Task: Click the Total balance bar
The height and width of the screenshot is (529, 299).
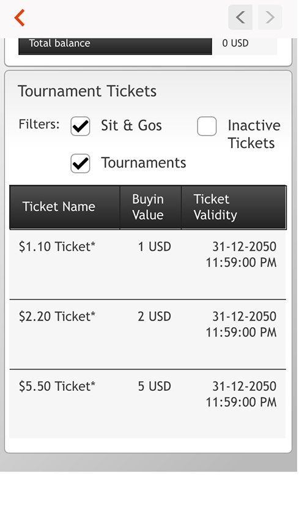Action: [x=115, y=46]
